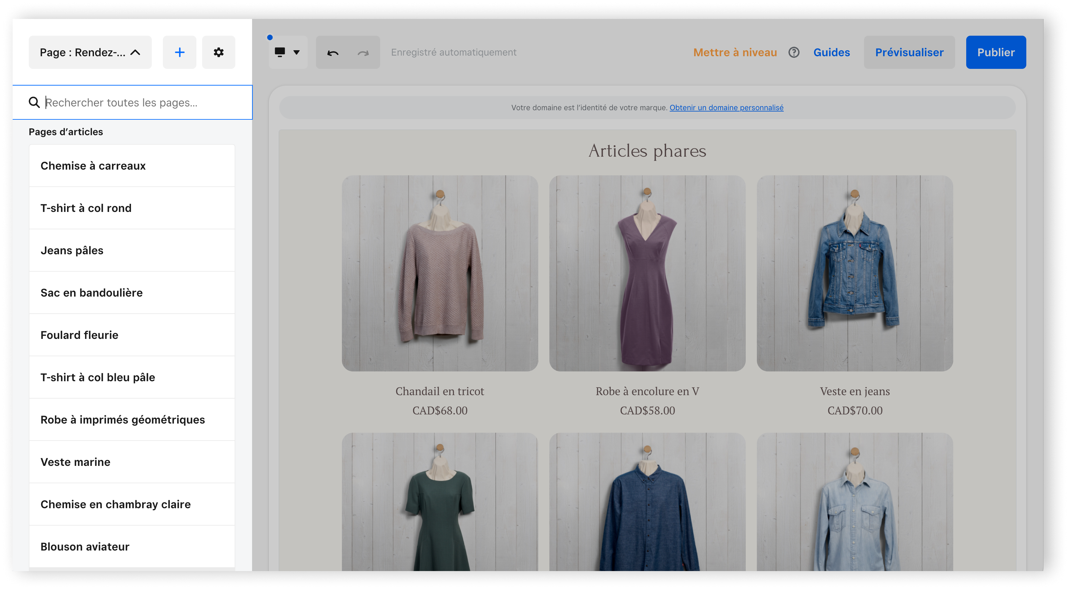The width and height of the screenshot is (1069, 590).
Task: Click the magnifying glass search icon
Action: 34,102
